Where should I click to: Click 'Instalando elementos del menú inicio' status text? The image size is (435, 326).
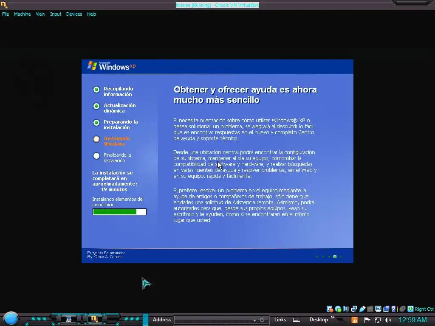(x=118, y=202)
